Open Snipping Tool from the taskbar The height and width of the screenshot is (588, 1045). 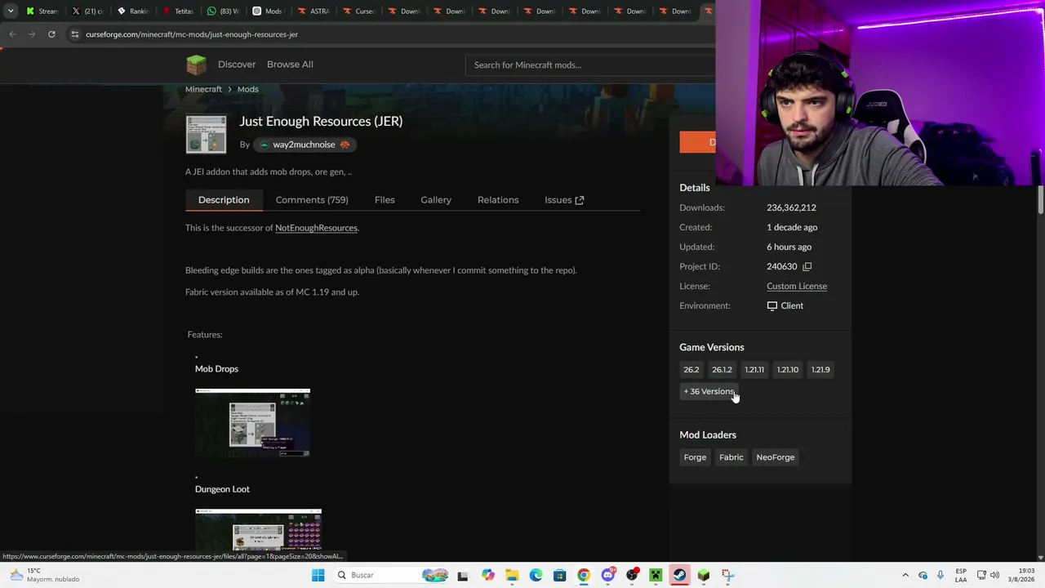click(x=727, y=575)
